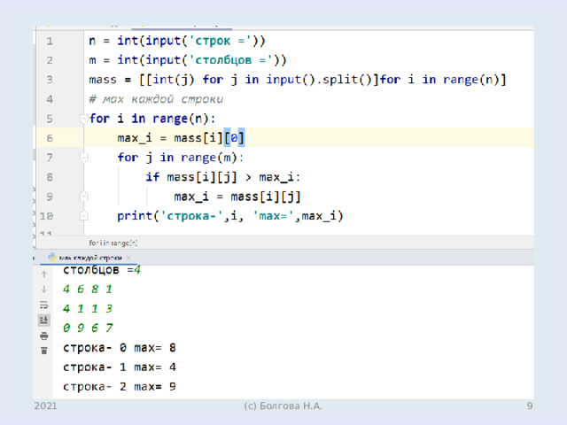Click console input row '4 1 1 3'
Viewport: 567px width, 425px height.
(x=88, y=309)
